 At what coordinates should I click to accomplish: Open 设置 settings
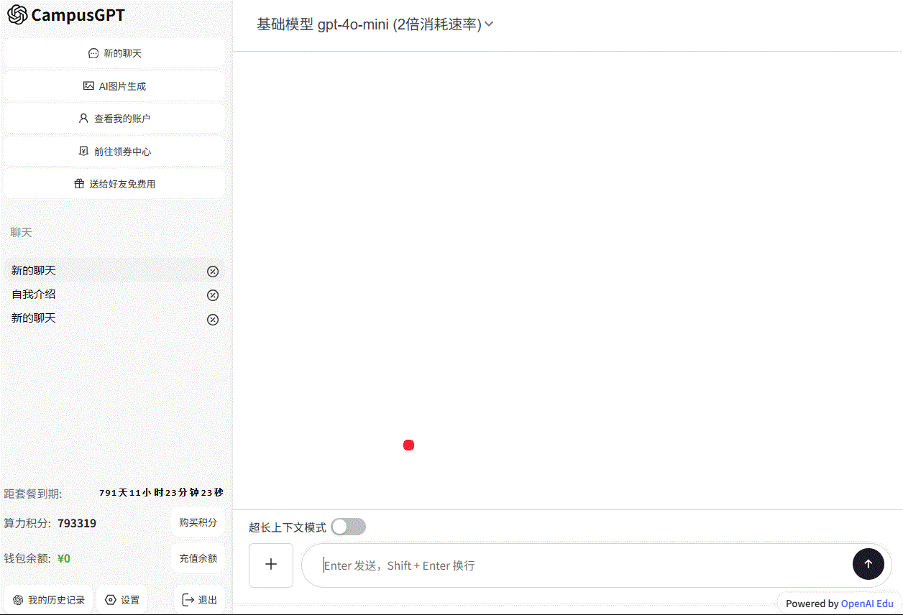tap(122, 600)
